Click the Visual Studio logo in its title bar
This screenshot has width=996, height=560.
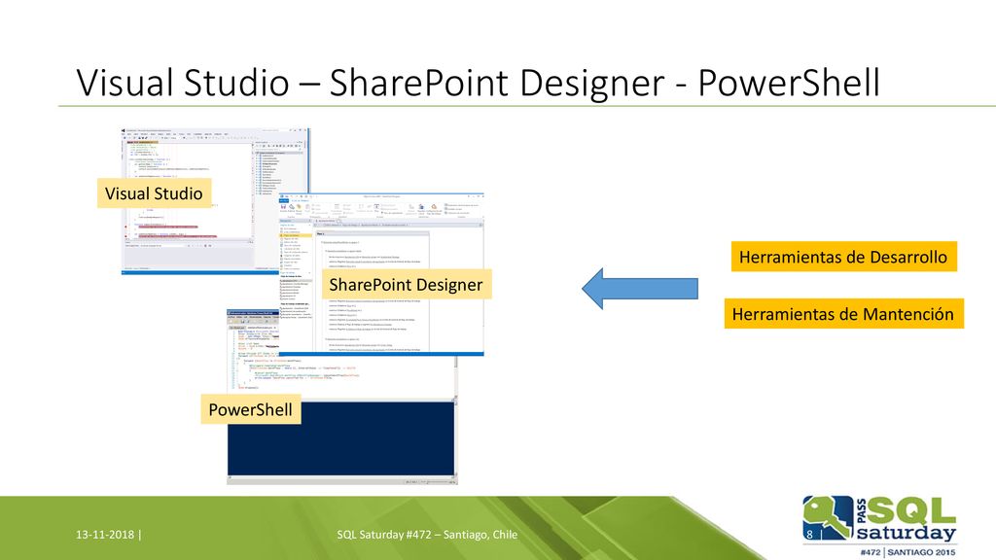[x=124, y=131]
